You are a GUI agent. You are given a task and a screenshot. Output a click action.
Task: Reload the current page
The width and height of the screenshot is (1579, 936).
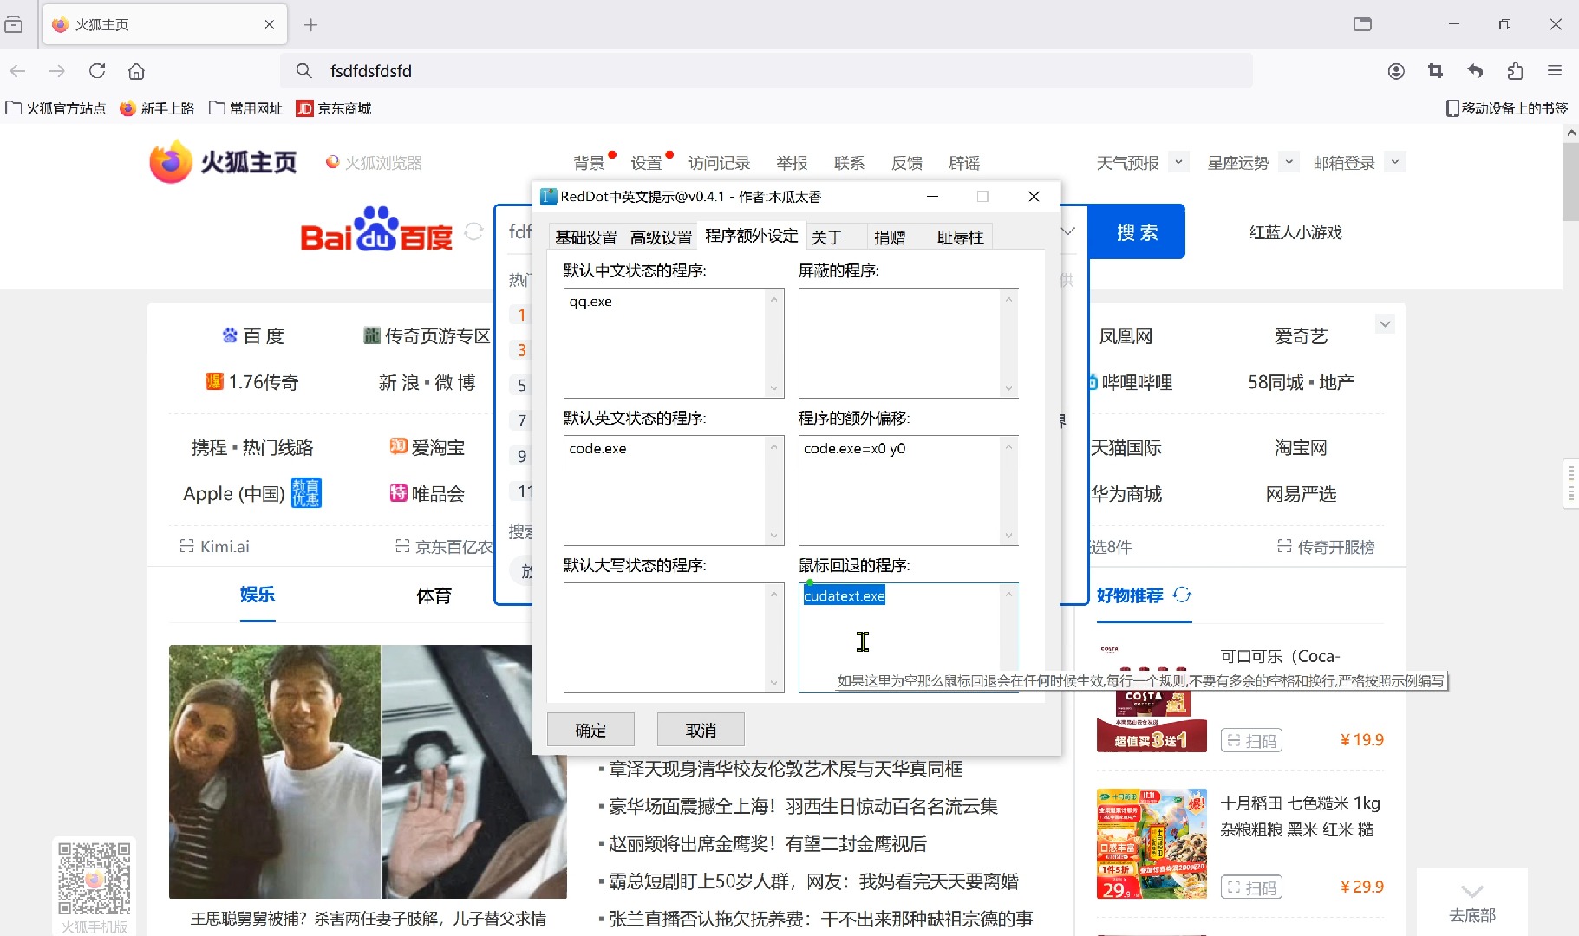[x=97, y=71]
